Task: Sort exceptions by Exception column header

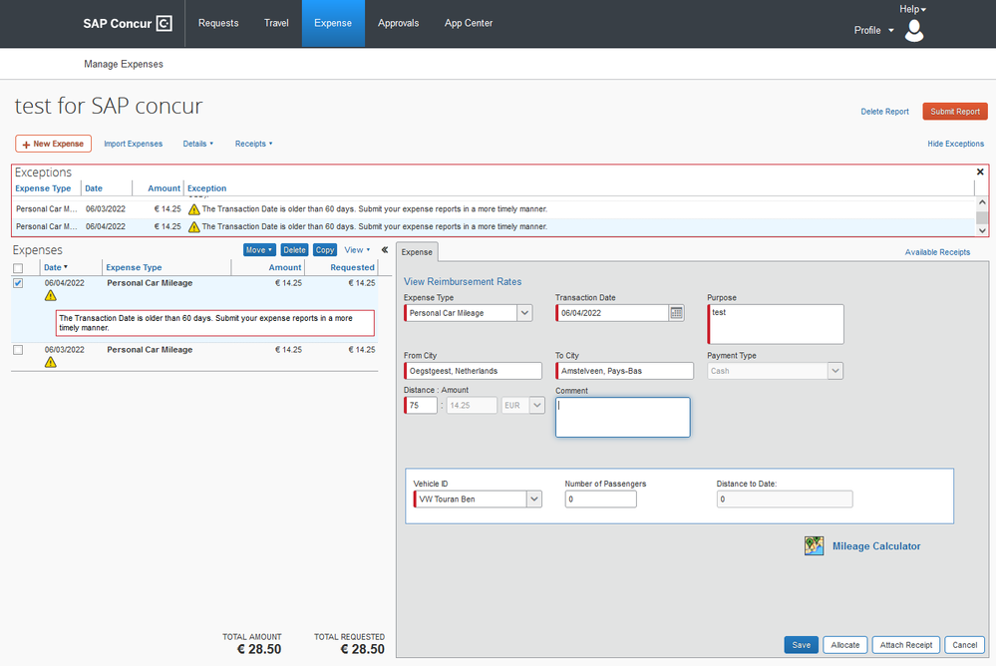Action: point(207,188)
